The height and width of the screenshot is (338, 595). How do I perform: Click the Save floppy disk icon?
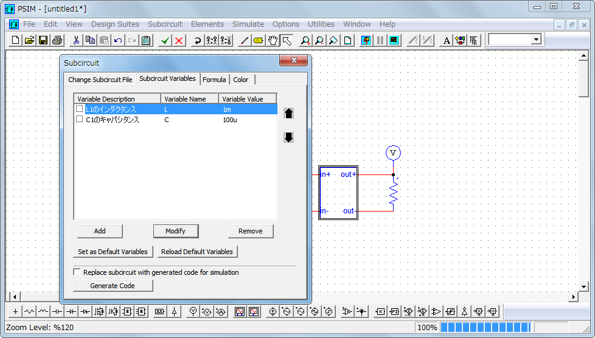pos(43,40)
